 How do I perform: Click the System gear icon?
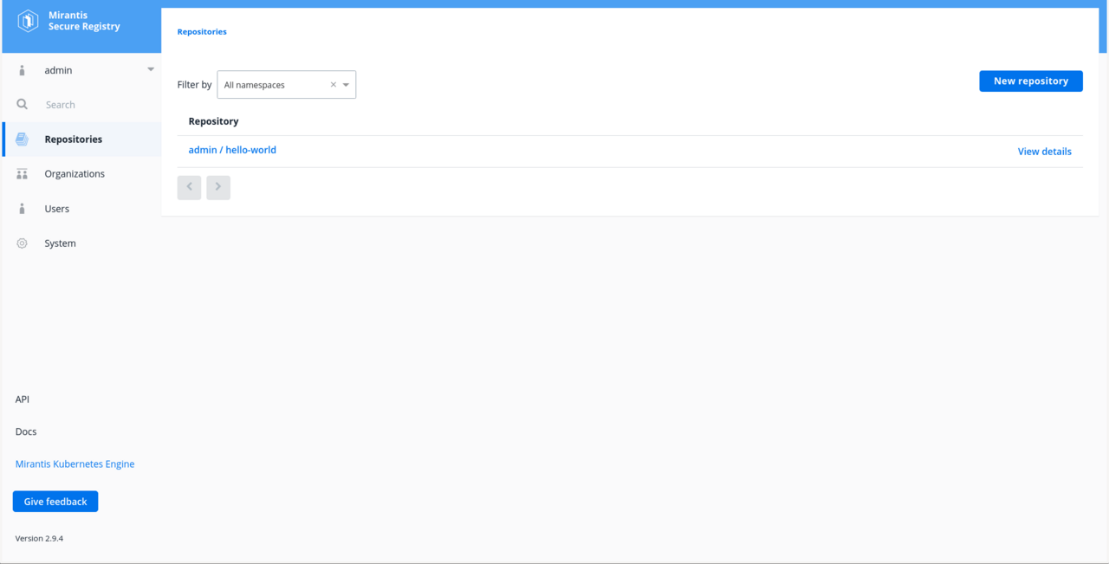[23, 243]
